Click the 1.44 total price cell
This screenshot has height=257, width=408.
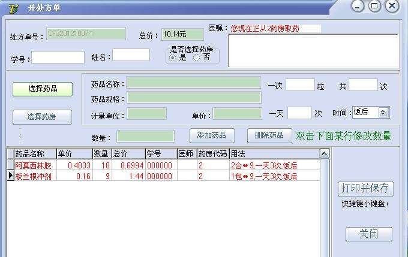coord(128,176)
